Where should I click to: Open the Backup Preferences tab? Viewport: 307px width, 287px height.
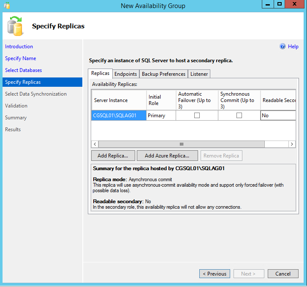[163, 74]
